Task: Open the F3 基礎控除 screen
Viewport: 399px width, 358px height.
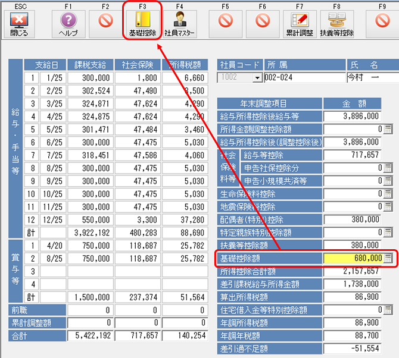Action: 143,22
